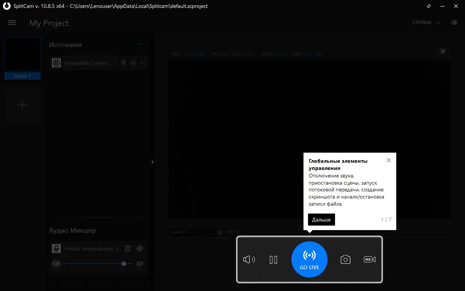
Task: Click the Integrated Camera webcam icon
Action: [56, 63]
